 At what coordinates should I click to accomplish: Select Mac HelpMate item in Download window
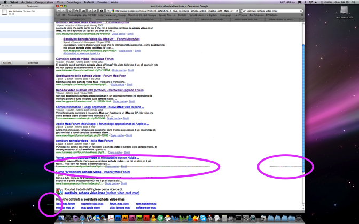point(27,12)
